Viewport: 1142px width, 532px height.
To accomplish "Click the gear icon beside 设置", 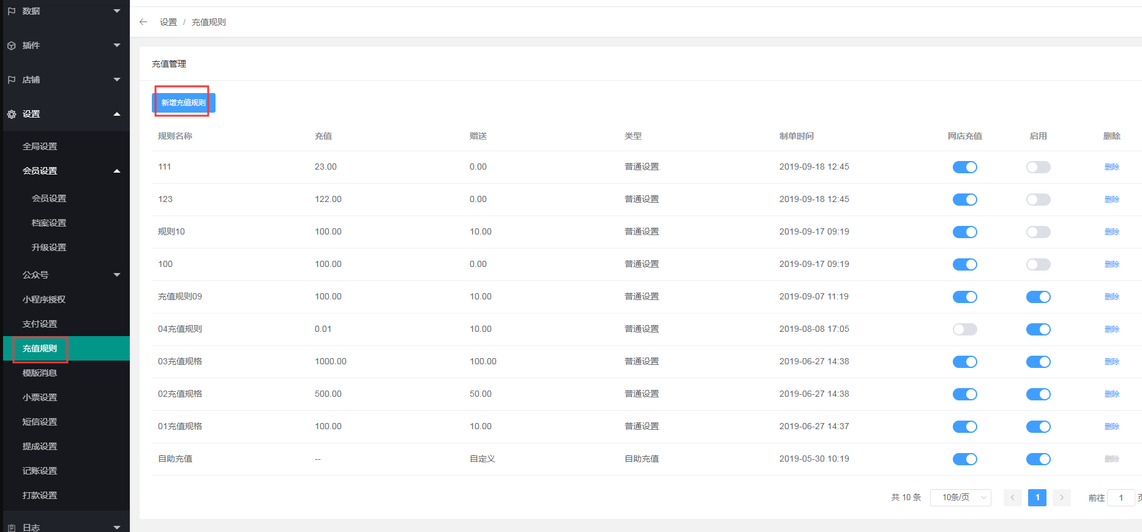I will (x=12, y=114).
